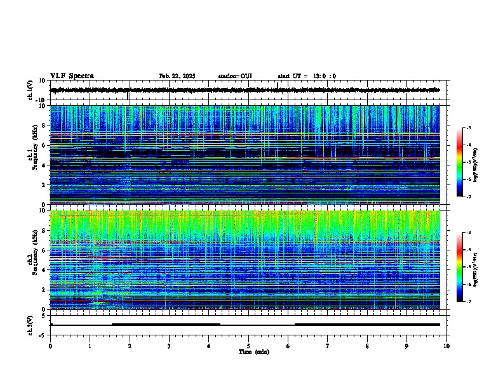The image size is (503, 388).
Task: Click time axis tick label "1"
Action: click(x=90, y=346)
